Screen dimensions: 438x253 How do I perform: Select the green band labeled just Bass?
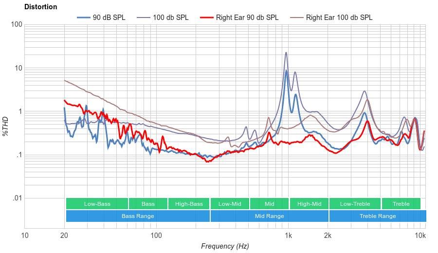[x=148, y=204]
